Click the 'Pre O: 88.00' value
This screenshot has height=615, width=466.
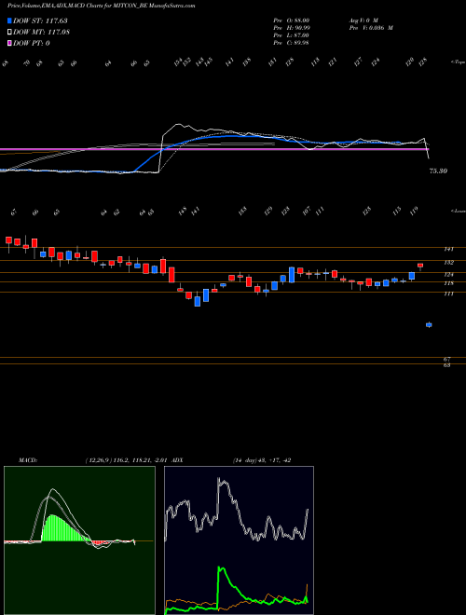tap(292, 20)
